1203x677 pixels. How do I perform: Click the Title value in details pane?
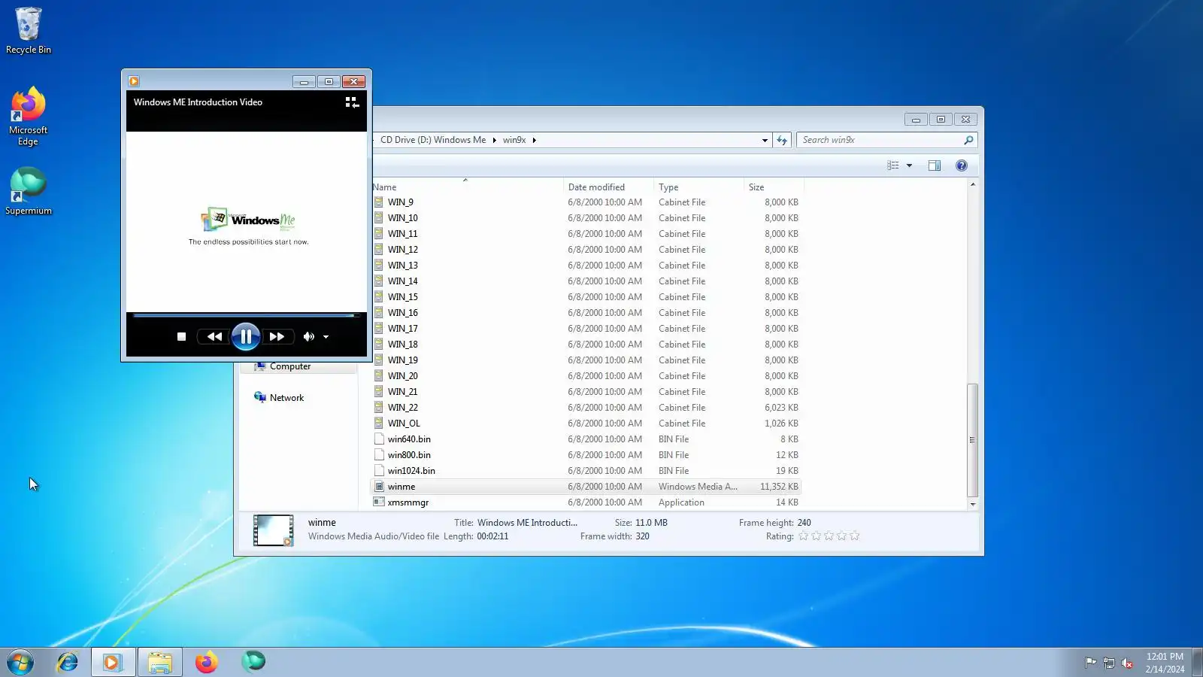(527, 523)
